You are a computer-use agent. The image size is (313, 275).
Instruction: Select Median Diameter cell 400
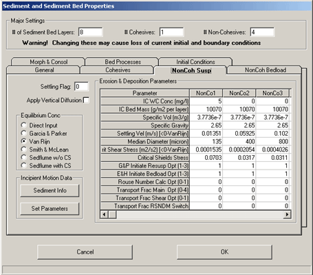coord(239,141)
